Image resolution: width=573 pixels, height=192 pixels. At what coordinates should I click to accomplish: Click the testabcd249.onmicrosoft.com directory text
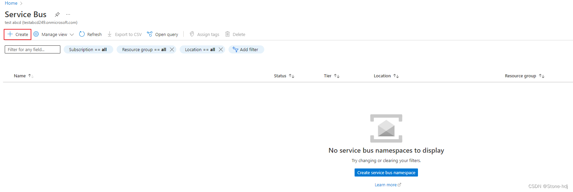point(50,23)
